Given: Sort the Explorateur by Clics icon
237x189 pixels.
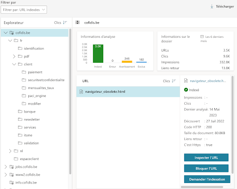Looking at the screenshot, I should [65, 23].
